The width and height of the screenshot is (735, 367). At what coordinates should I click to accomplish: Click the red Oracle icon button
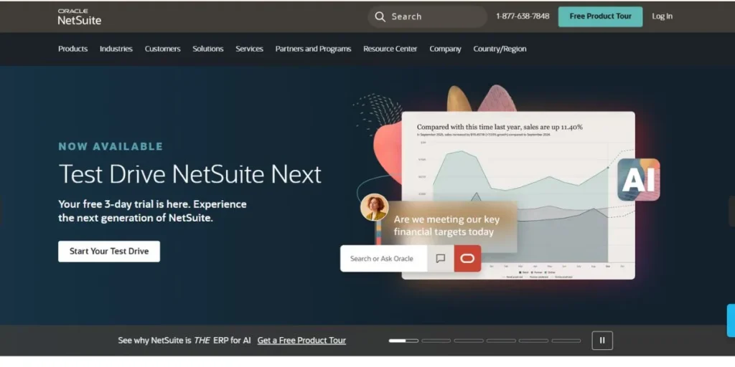467,258
